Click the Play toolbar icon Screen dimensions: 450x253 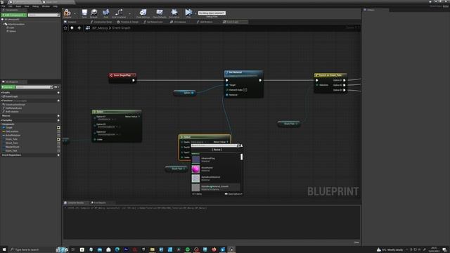click(x=188, y=13)
